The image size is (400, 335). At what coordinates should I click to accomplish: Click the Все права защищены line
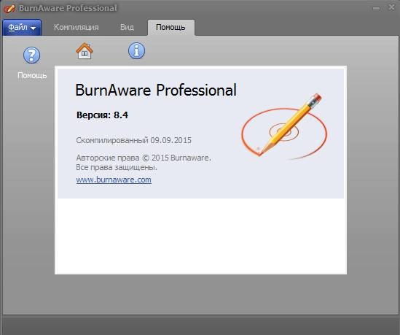click(117, 168)
